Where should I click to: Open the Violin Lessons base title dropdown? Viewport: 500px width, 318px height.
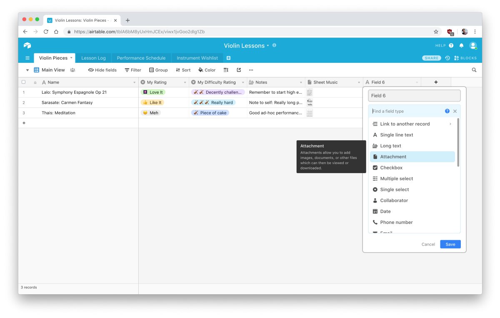(246, 46)
